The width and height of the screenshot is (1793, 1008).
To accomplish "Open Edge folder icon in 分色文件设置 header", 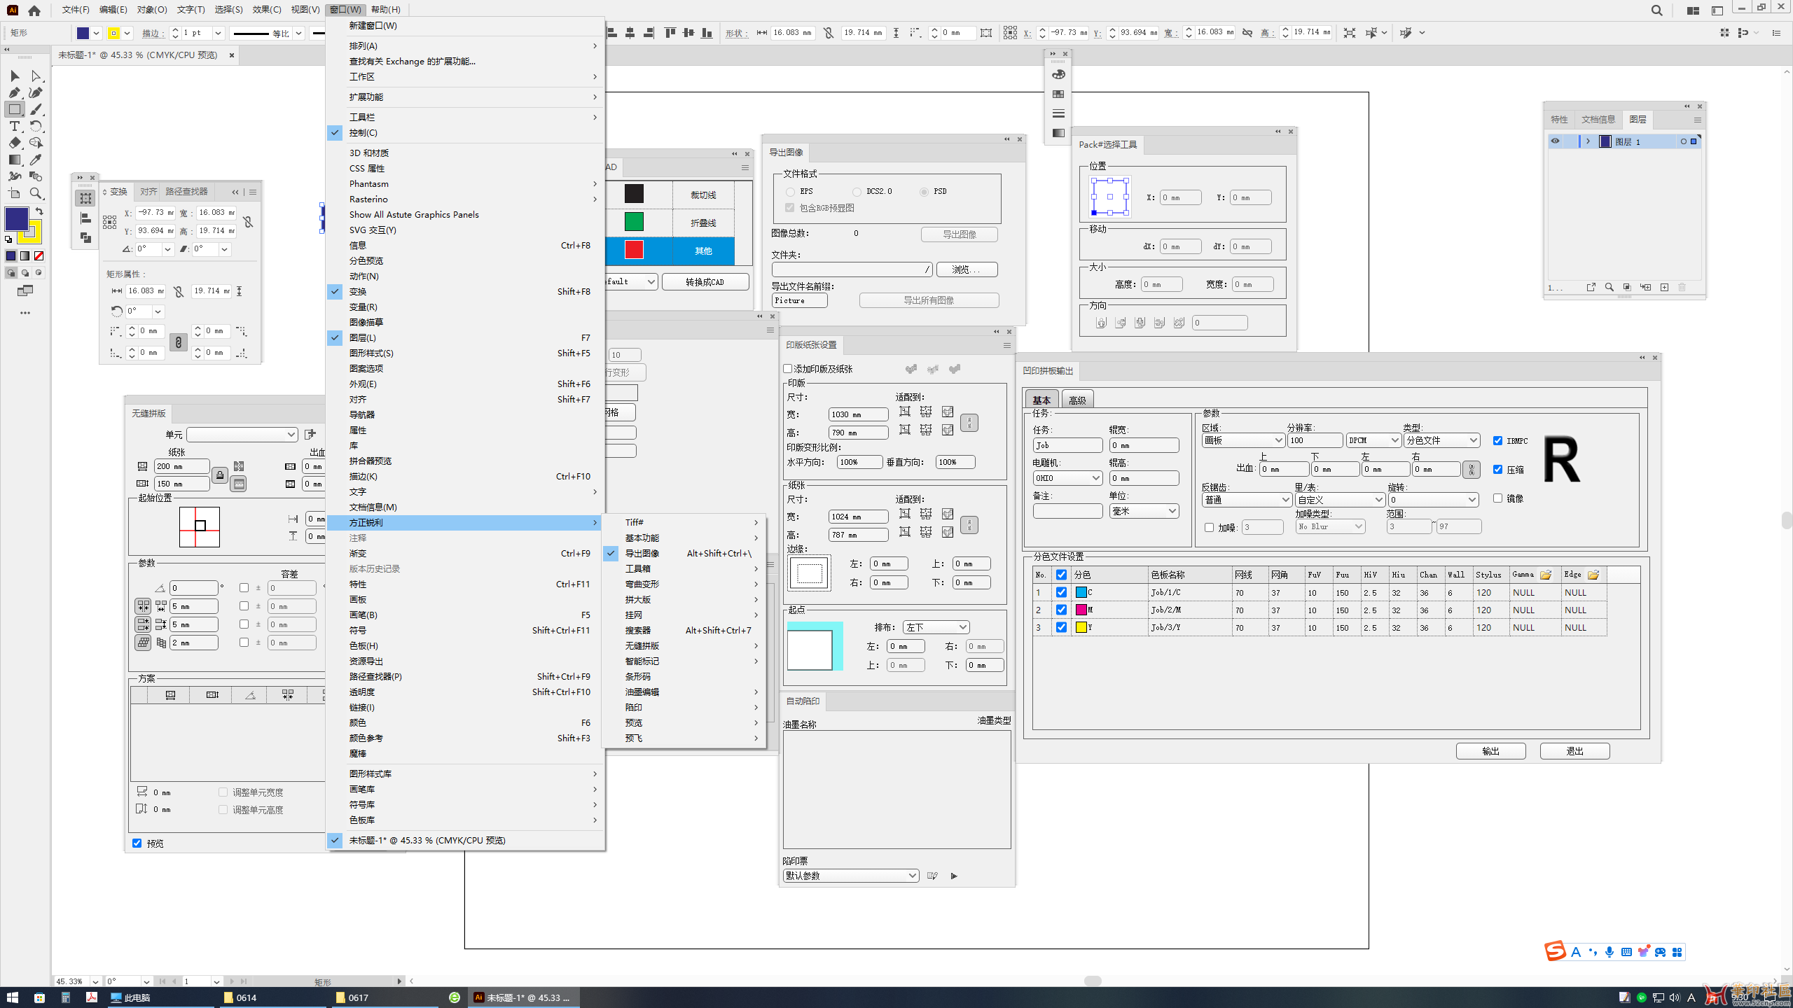I will coord(1593,575).
